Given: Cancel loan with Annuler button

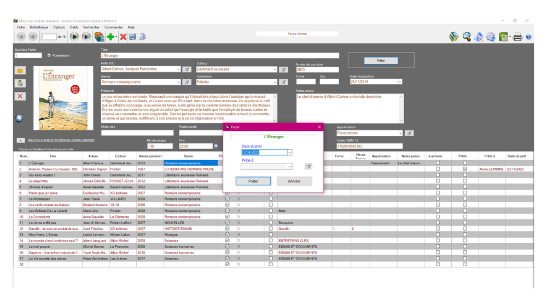Looking at the screenshot, I should coord(294,181).
